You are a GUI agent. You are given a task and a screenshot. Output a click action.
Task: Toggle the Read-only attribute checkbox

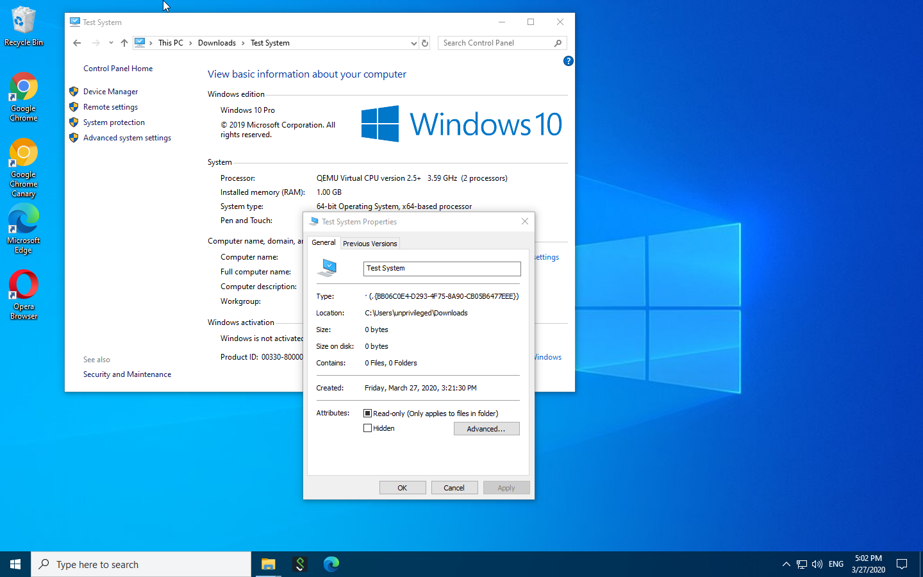coord(367,414)
